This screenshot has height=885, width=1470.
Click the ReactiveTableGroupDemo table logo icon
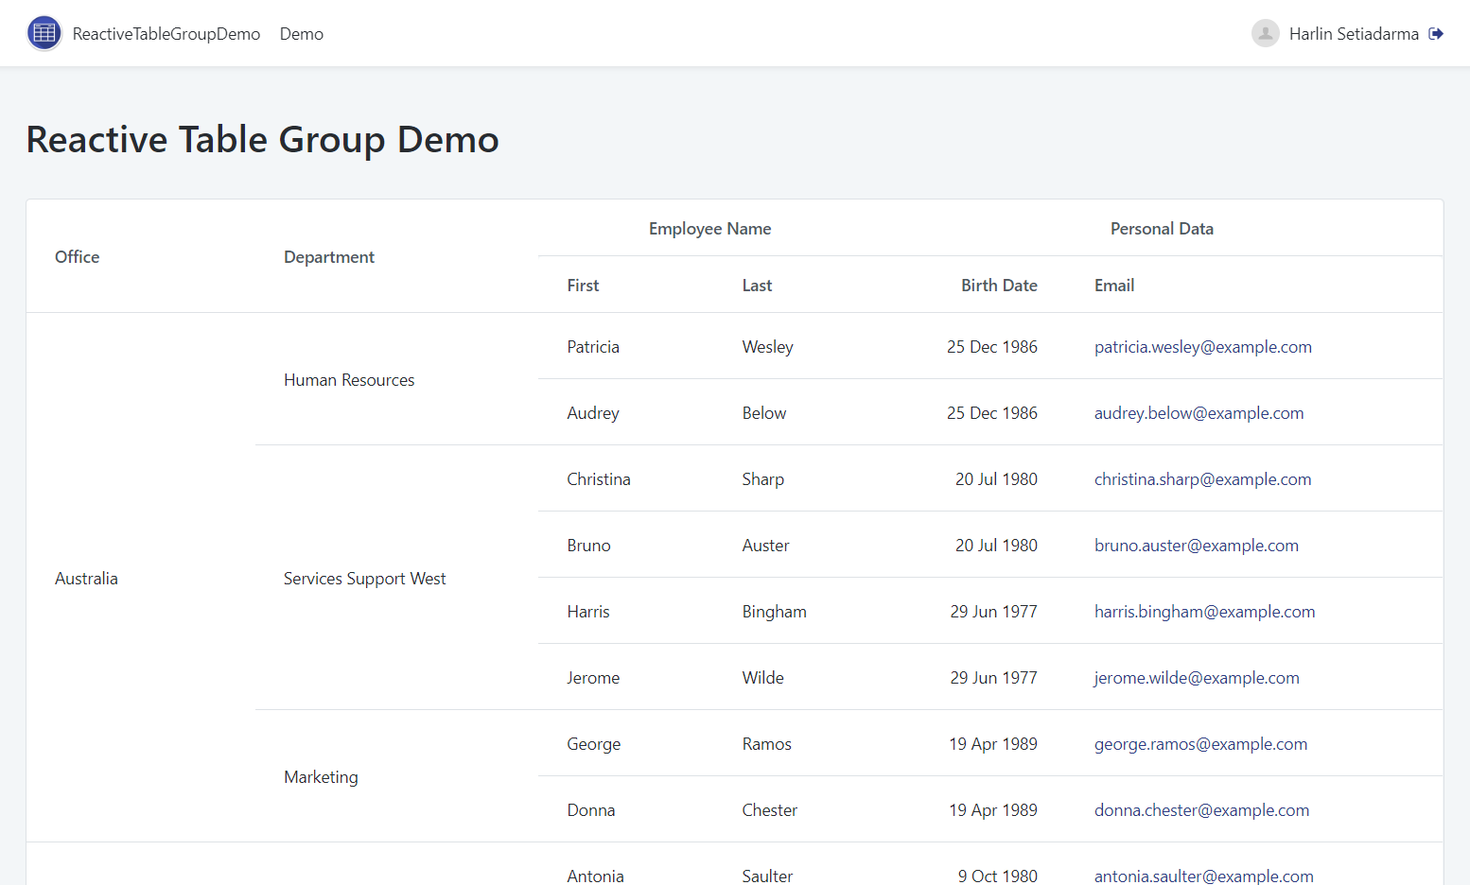click(x=44, y=32)
